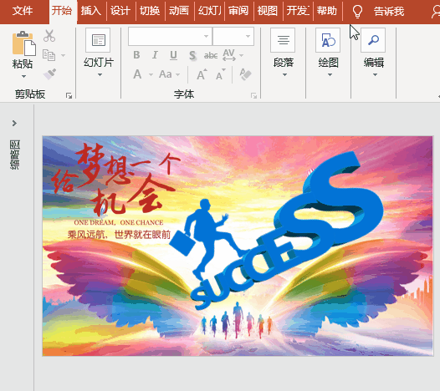The width and height of the screenshot is (440, 391).
Task: Toggle Bold formatting
Action: pyautogui.click(x=136, y=55)
